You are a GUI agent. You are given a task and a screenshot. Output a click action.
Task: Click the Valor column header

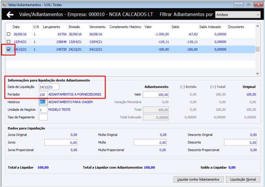[148, 27]
